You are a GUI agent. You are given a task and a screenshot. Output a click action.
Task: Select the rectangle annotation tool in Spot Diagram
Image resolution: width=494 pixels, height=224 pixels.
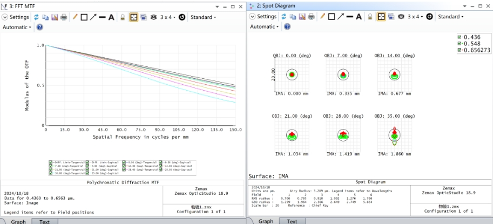pyautogui.click(x=331, y=17)
